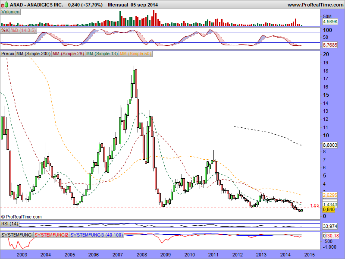Click the Precio panel label
345x259 pixels.
[x=8, y=54]
